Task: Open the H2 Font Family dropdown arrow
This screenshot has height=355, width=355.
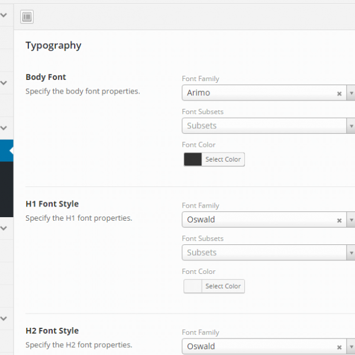Action: coord(351,347)
